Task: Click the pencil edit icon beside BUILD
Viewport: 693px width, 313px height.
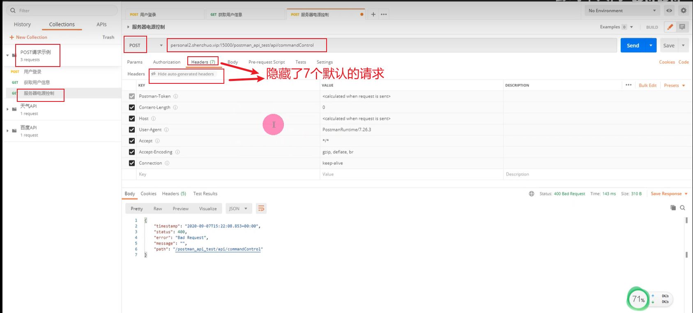Action: (x=670, y=27)
